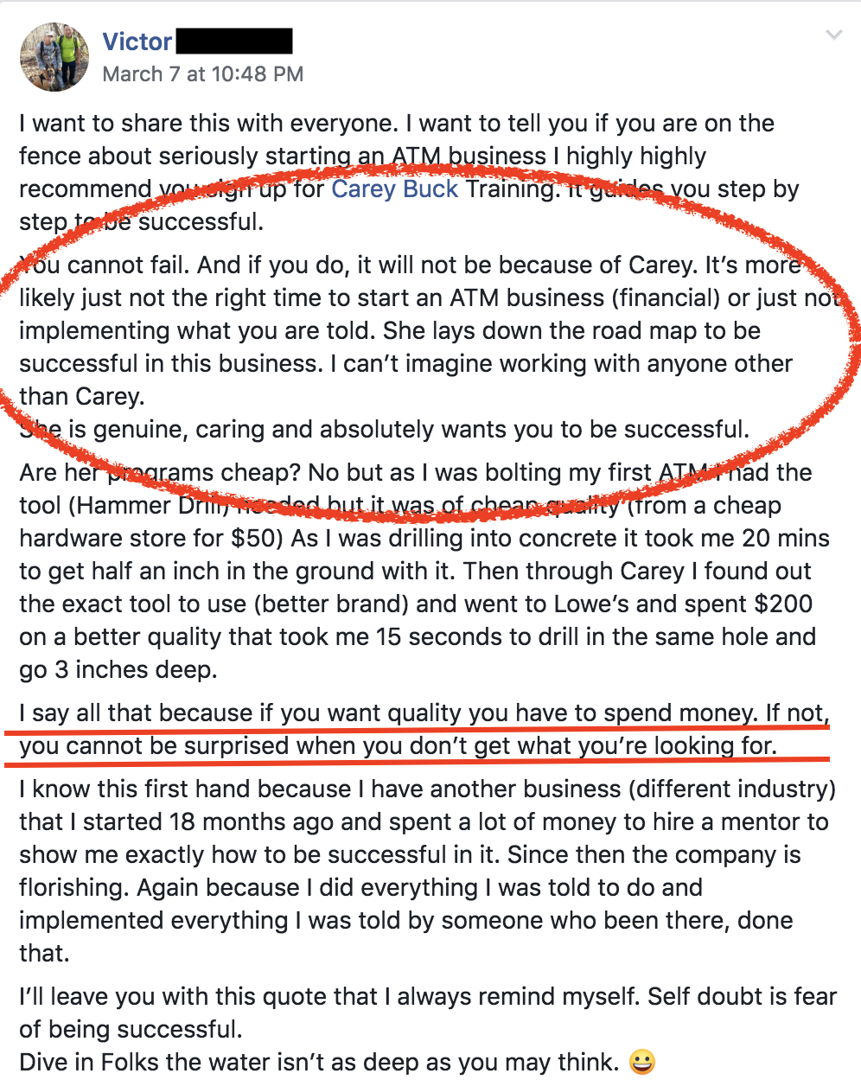Image resolution: width=861 pixels, height=1080 pixels.
Task: Click the 'Dive in Folks' closing line
Action: [319, 1063]
